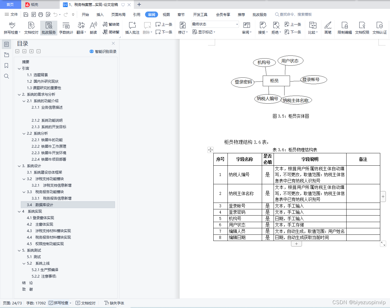Image resolution: width=390 pixels, height=308 pixels.
Task: Add a table row with bottom plus button
Action: tap(296, 244)
